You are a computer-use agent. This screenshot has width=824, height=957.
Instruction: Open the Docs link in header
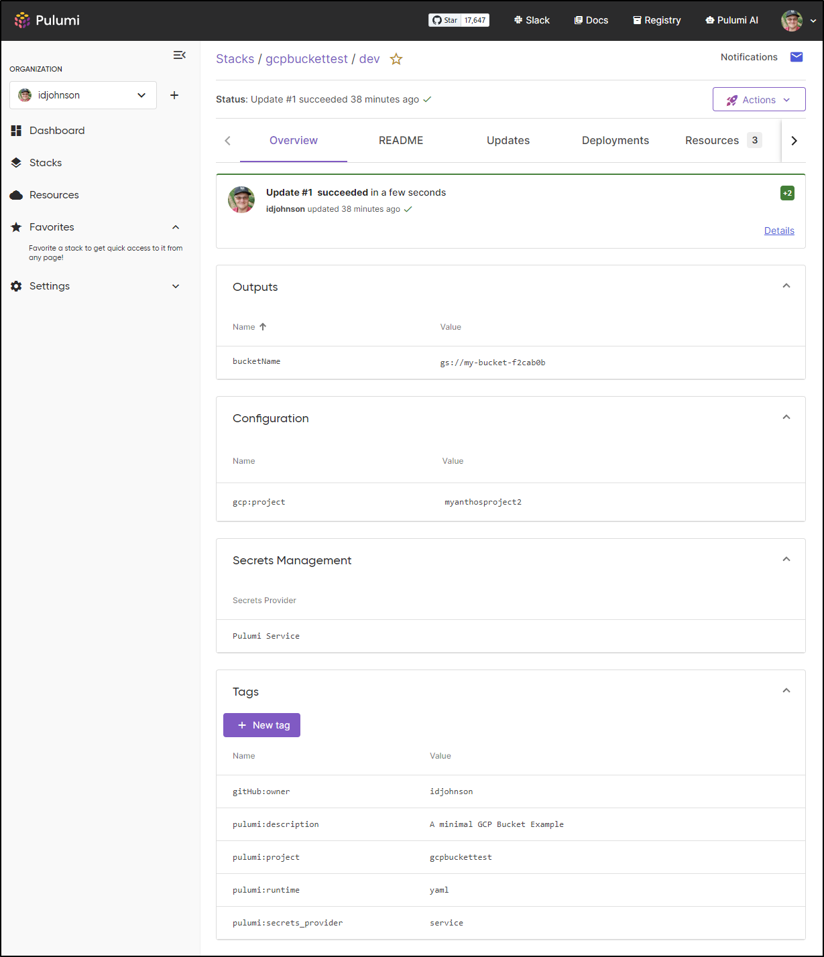[591, 20]
